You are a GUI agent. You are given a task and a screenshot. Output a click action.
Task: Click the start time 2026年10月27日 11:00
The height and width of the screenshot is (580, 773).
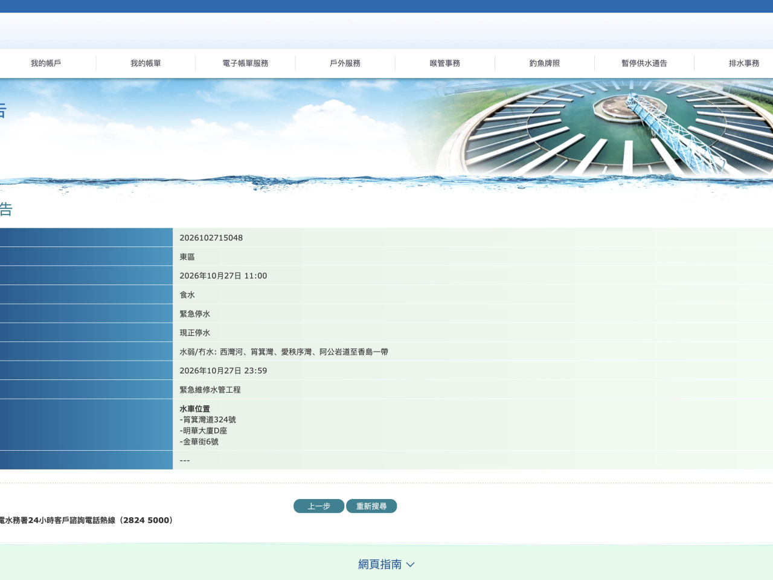click(223, 276)
